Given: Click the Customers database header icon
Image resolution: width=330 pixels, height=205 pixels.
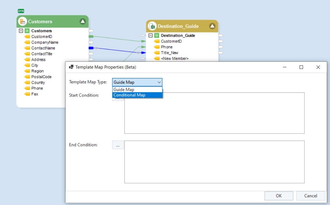Looking at the screenshot, I should 22,22.
